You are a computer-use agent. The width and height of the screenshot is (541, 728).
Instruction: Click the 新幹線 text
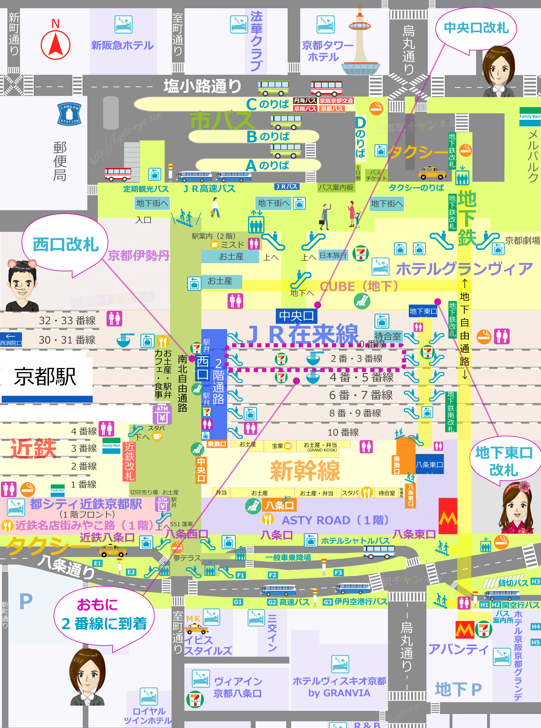click(x=305, y=471)
